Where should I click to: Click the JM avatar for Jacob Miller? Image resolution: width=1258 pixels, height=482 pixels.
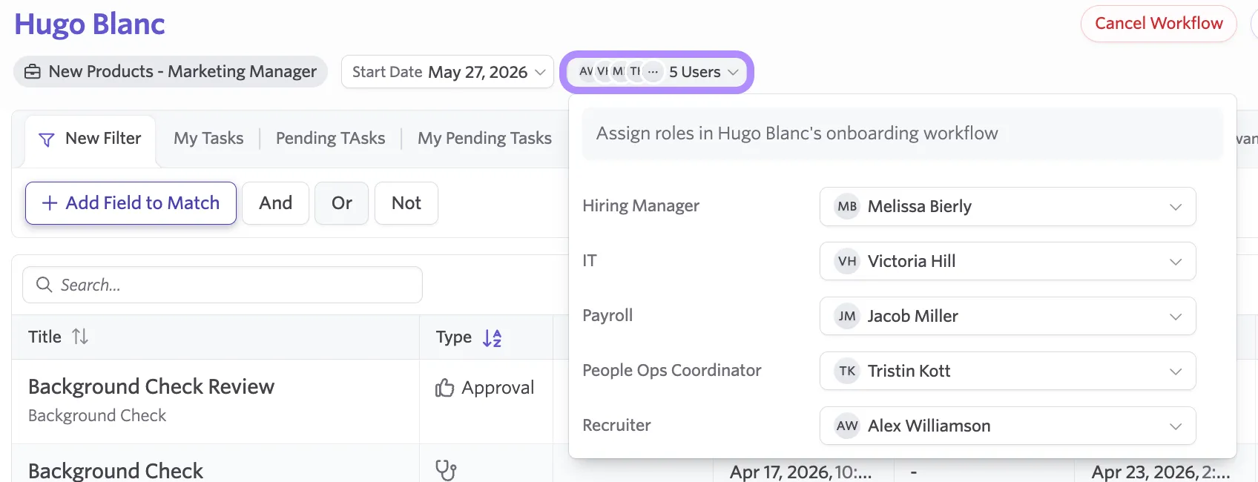[x=847, y=316]
